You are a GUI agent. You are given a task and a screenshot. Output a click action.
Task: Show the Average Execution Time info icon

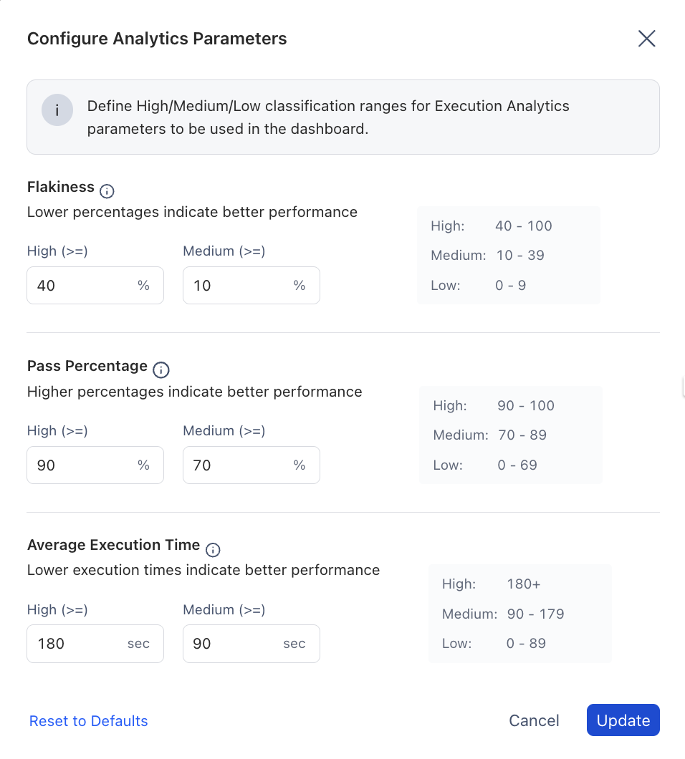[213, 550]
